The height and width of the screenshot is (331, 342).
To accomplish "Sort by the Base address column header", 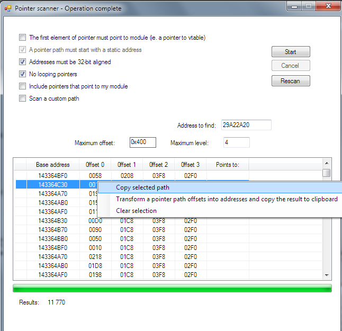I will point(52,165).
